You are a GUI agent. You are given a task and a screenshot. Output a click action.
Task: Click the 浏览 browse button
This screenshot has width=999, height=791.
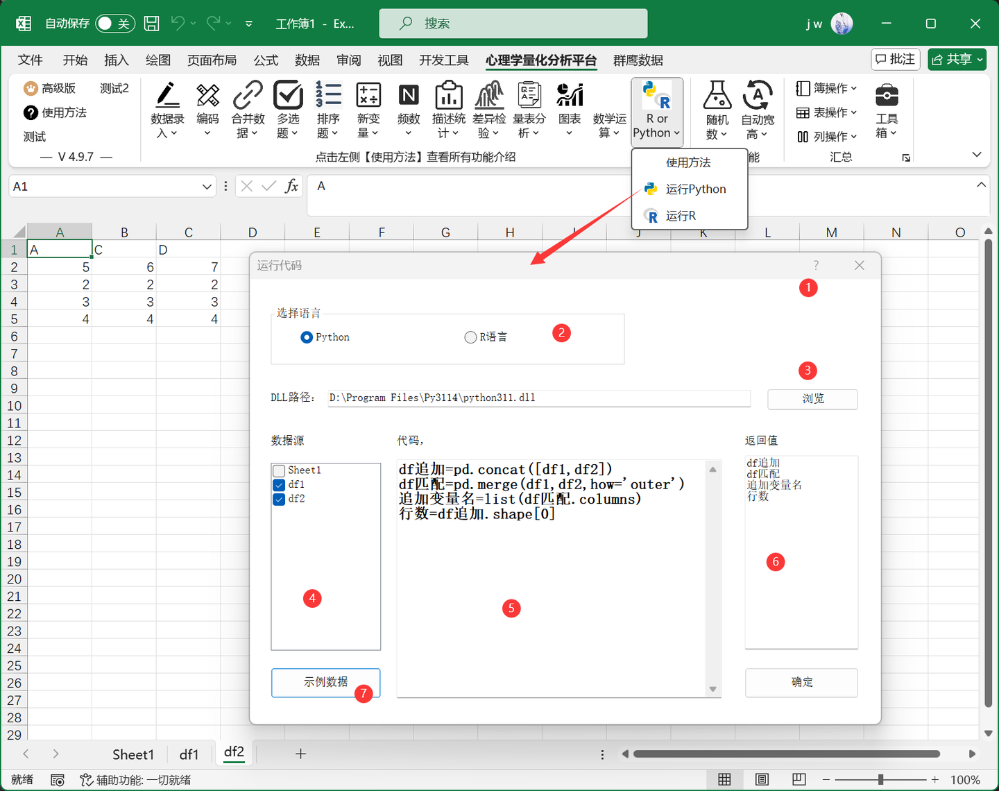tap(812, 399)
